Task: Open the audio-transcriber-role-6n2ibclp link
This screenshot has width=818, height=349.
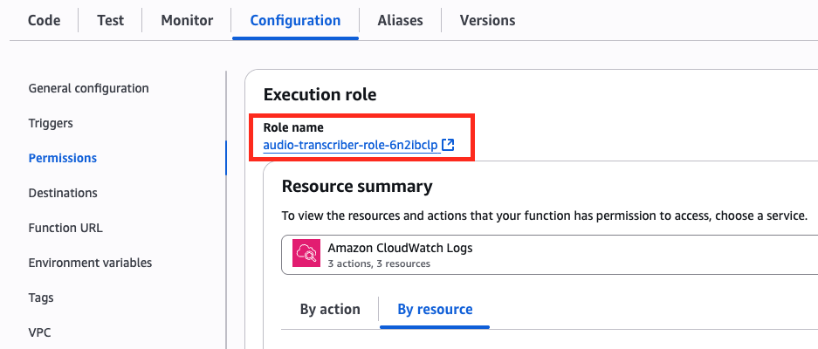Action: point(351,146)
